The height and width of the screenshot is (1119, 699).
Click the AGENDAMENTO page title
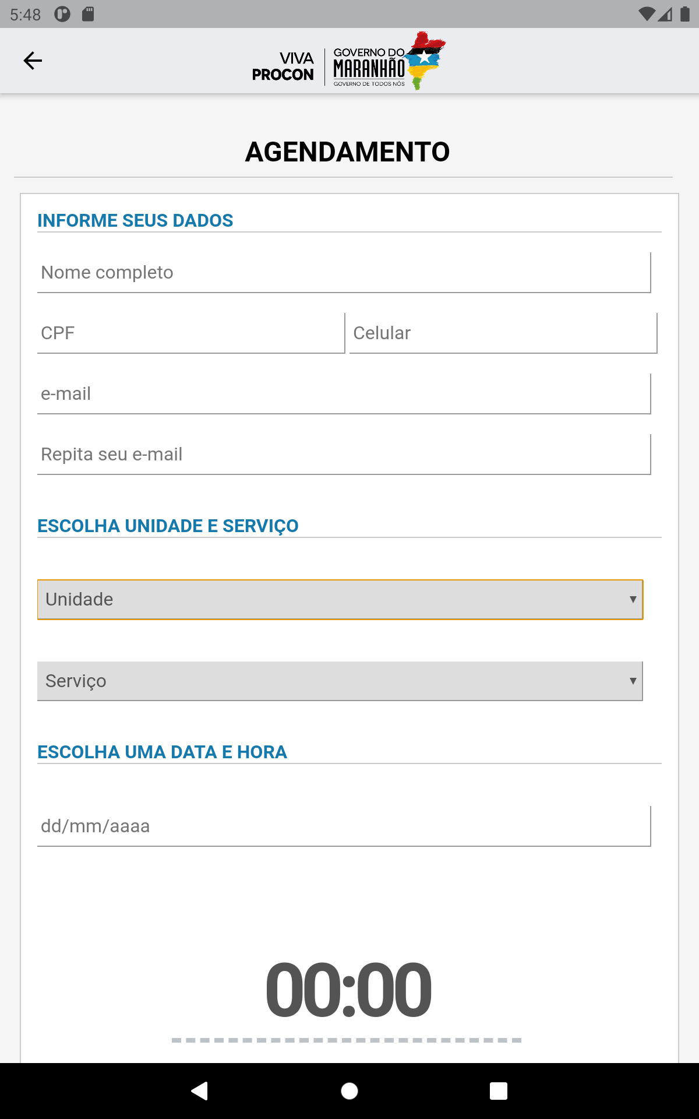pyautogui.click(x=348, y=152)
